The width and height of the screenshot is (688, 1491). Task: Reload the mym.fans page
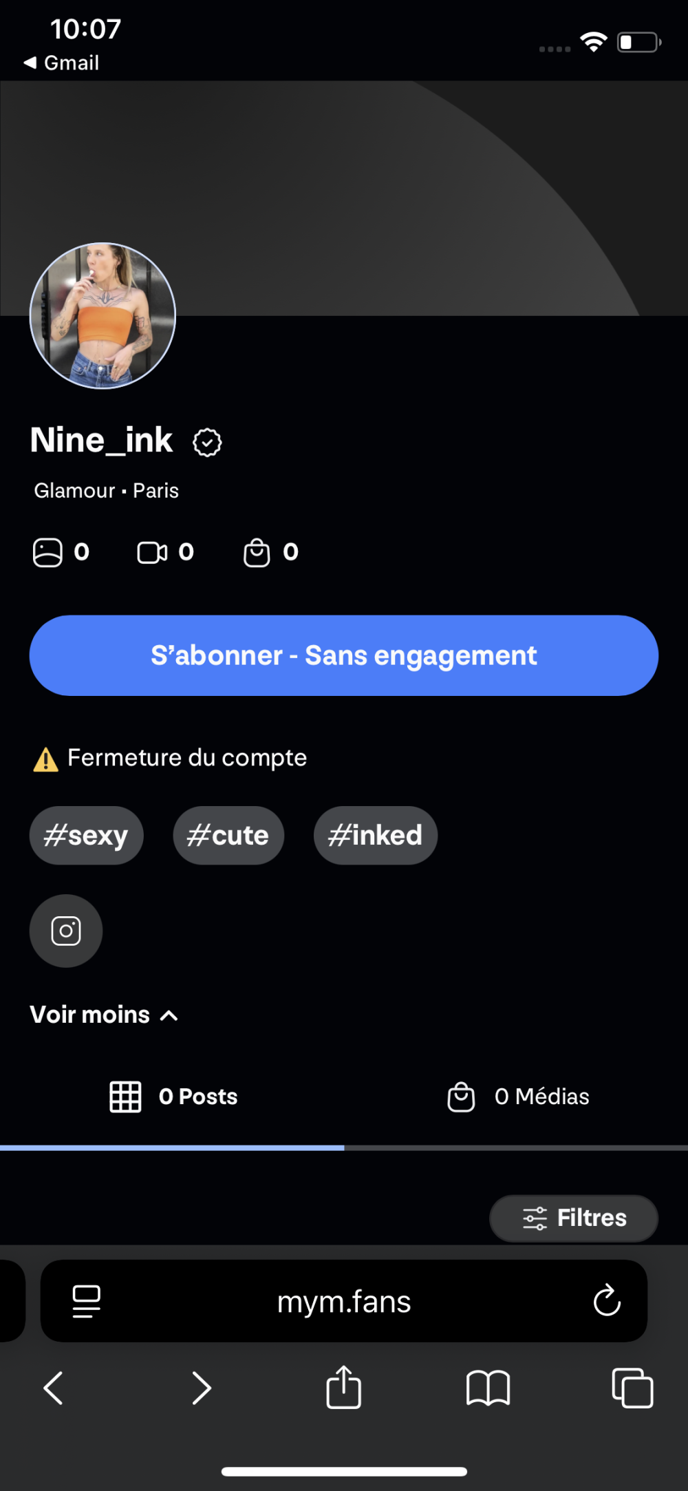[607, 1300]
